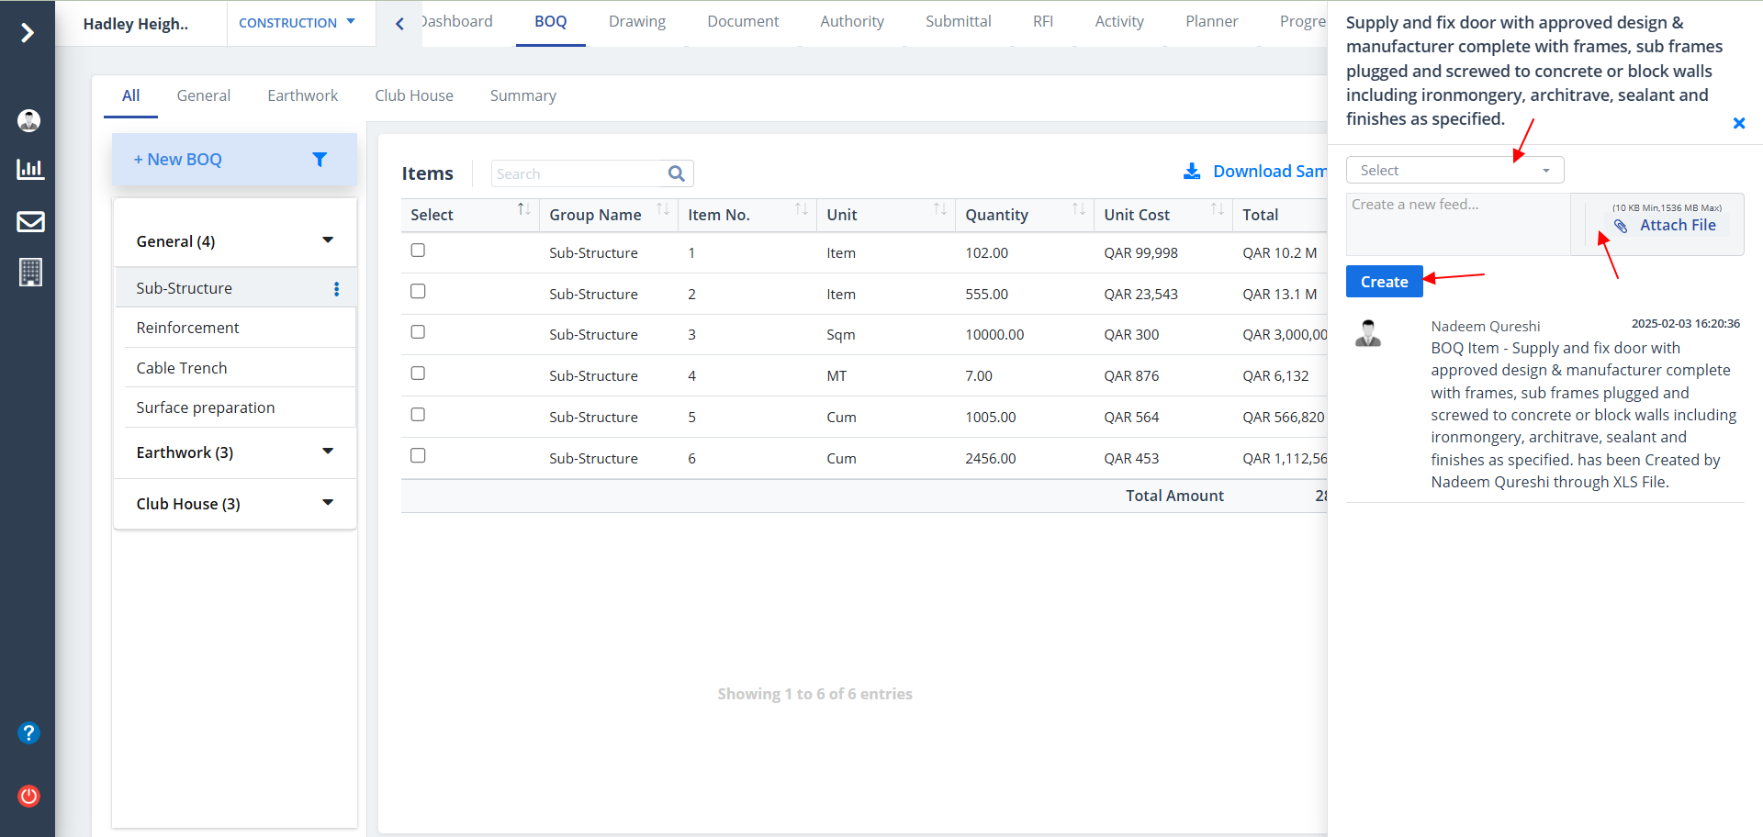
Task: Open the help question mark icon
Action: click(x=28, y=732)
